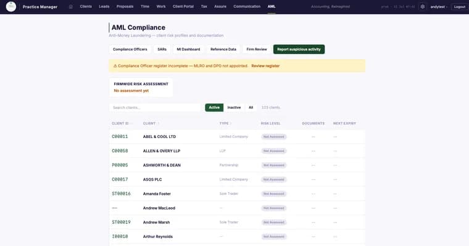Select Arthur Reynolds client name
The height and width of the screenshot is (246, 469).
(x=157, y=236)
